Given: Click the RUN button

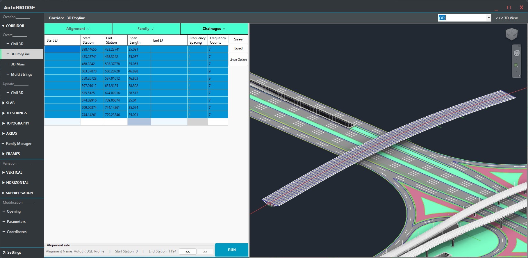Looking at the screenshot, I should tap(231, 250).
